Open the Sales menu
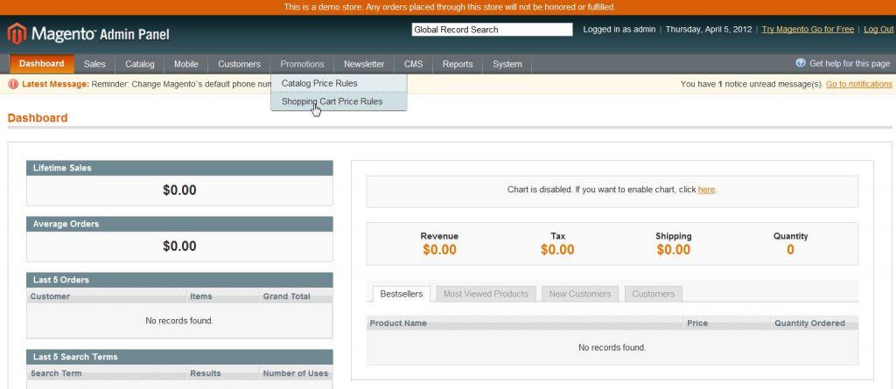 (x=94, y=64)
